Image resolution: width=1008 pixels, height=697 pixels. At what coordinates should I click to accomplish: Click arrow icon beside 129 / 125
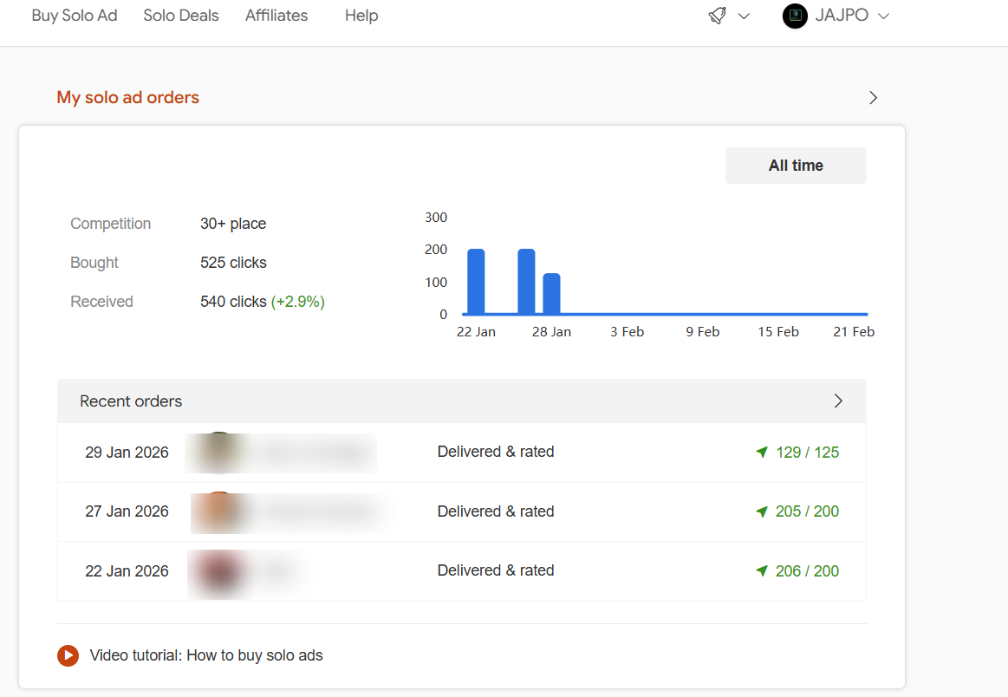click(762, 452)
